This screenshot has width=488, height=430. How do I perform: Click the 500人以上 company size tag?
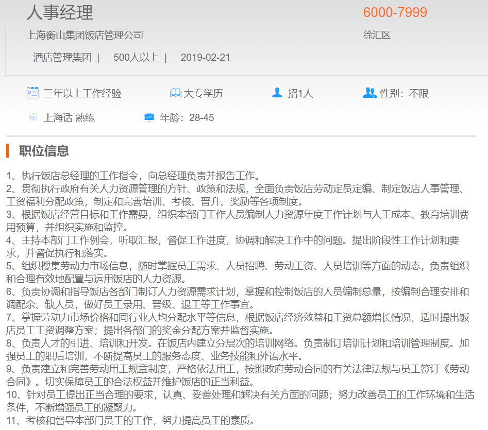pyautogui.click(x=136, y=58)
